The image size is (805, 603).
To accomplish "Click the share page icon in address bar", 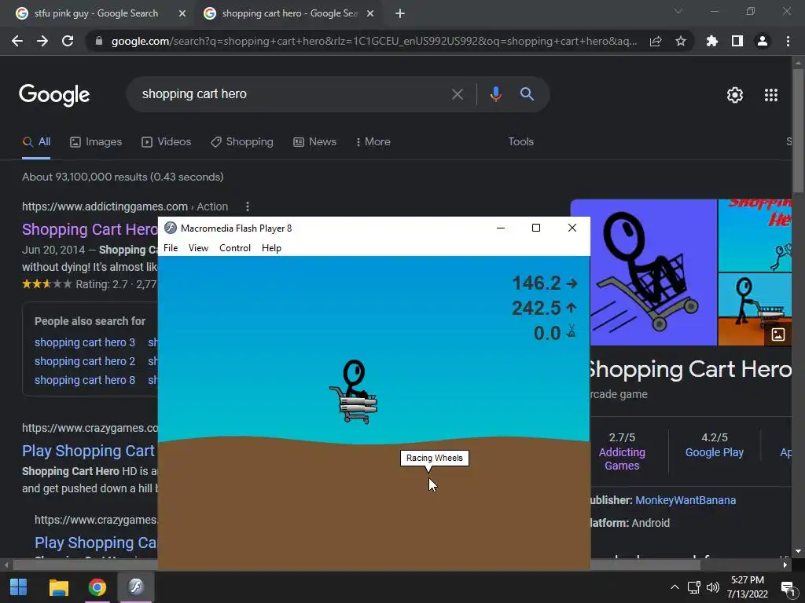I will (x=656, y=41).
